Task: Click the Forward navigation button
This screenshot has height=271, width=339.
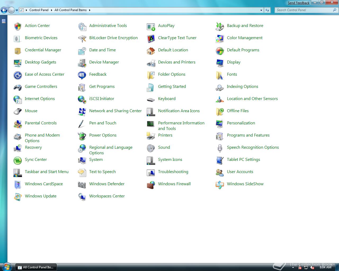Action: coord(11,10)
